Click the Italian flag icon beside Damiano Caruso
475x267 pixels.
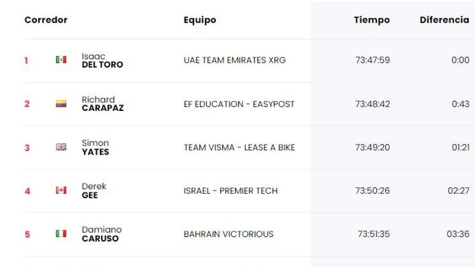(x=61, y=234)
